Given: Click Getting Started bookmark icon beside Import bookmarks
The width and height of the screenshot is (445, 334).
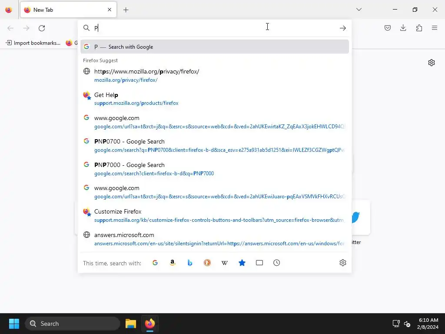Looking at the screenshot, I should coord(69,43).
